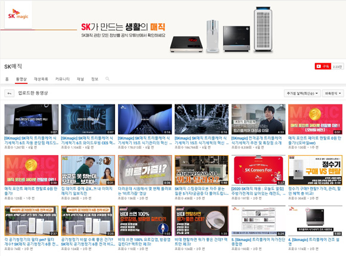Click the 4:53 interview video thumbnail
346x256 pixels.
tap(258, 119)
